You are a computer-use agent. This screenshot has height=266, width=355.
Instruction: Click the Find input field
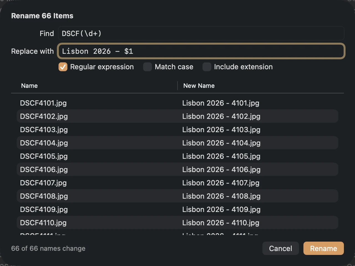201,34
